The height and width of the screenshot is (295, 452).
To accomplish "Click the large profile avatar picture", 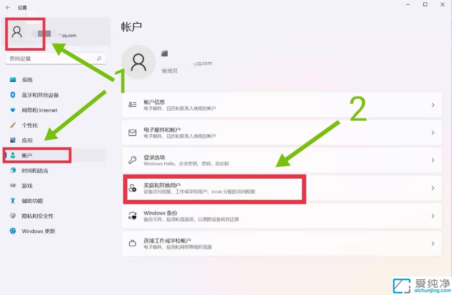I will [x=138, y=62].
